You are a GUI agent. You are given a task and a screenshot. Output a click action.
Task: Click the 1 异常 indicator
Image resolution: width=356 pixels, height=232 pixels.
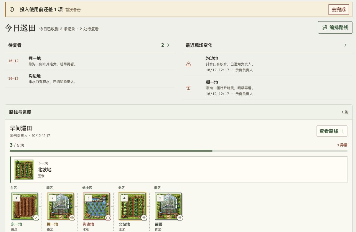pyautogui.click(x=342, y=145)
